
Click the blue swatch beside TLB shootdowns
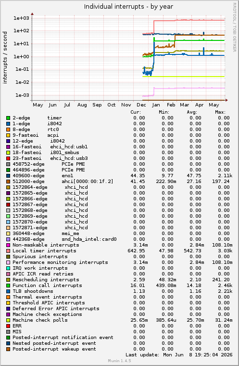point(8,291)
